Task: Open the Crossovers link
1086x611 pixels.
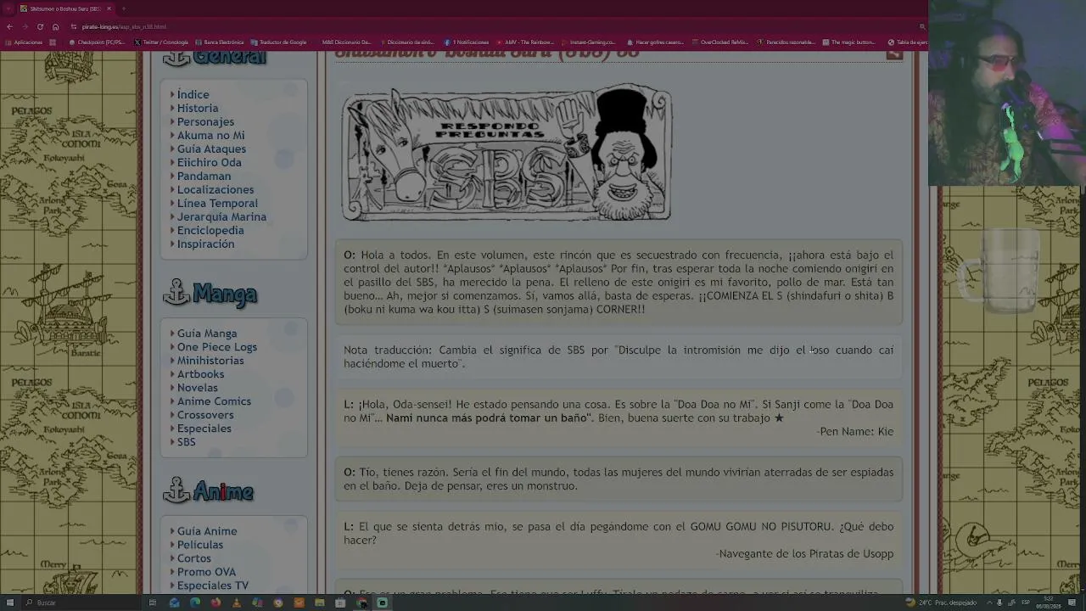Action: click(205, 415)
